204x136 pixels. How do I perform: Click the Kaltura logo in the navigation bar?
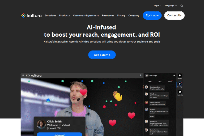click(31, 15)
